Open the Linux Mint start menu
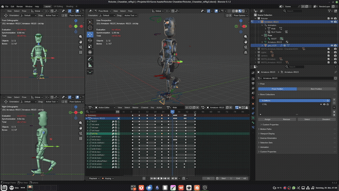The height and width of the screenshot is (191, 339). click(x=4, y=187)
